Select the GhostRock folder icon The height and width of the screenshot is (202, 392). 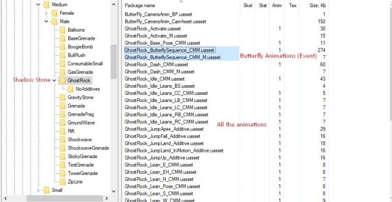tap(62, 81)
